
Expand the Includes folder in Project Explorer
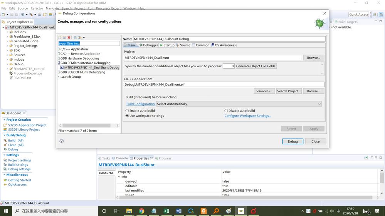point(7,32)
